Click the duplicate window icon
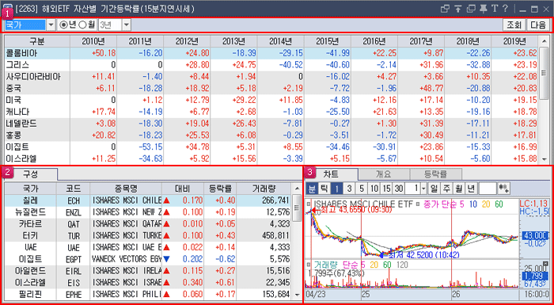The width and height of the screenshot is (554, 305). 472,9
